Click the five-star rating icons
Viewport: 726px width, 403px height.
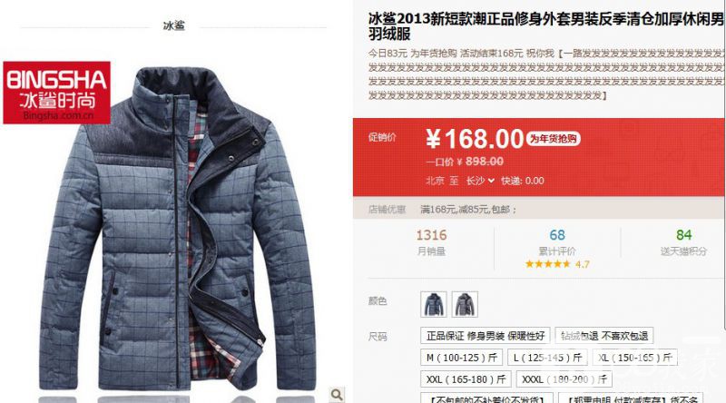point(548,264)
